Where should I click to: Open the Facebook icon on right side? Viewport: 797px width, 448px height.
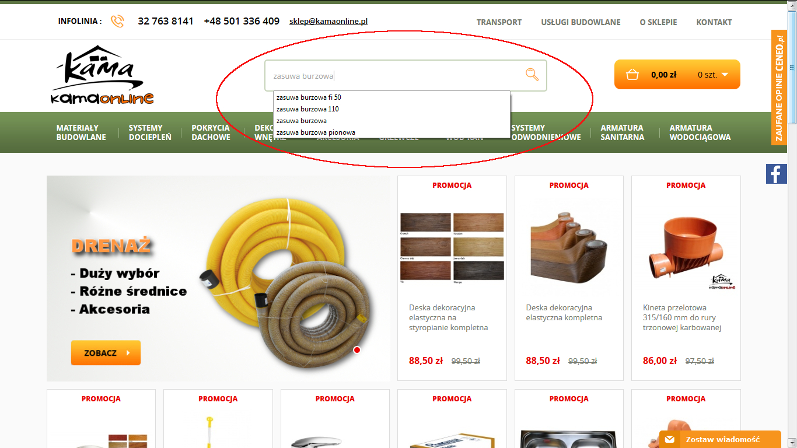pos(777,174)
